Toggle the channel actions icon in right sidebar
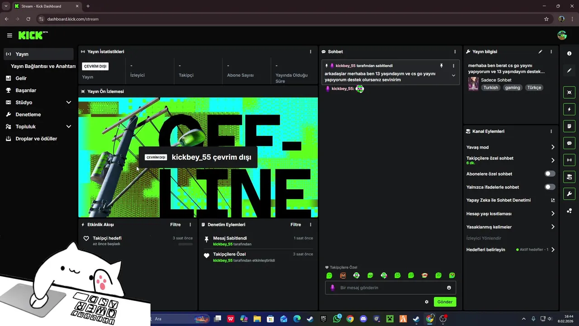The width and height of the screenshot is (579, 326). [569, 177]
